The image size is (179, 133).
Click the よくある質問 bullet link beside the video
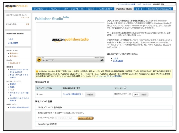click(118, 61)
